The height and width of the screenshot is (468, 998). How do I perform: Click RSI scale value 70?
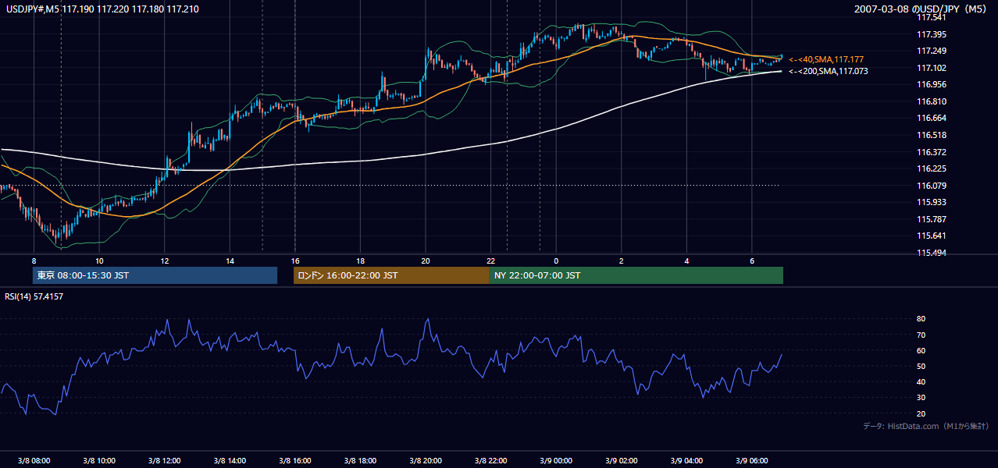click(x=921, y=335)
